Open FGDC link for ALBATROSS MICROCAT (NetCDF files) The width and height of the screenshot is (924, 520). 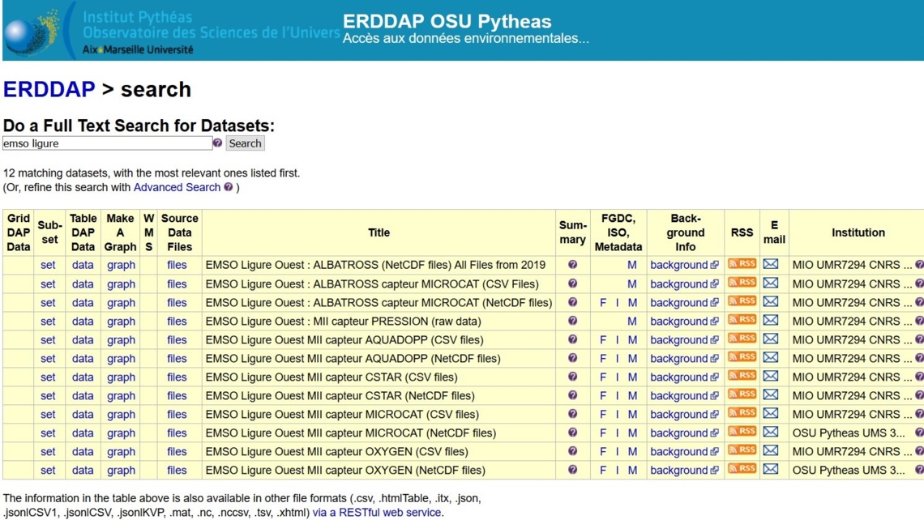[x=603, y=303]
